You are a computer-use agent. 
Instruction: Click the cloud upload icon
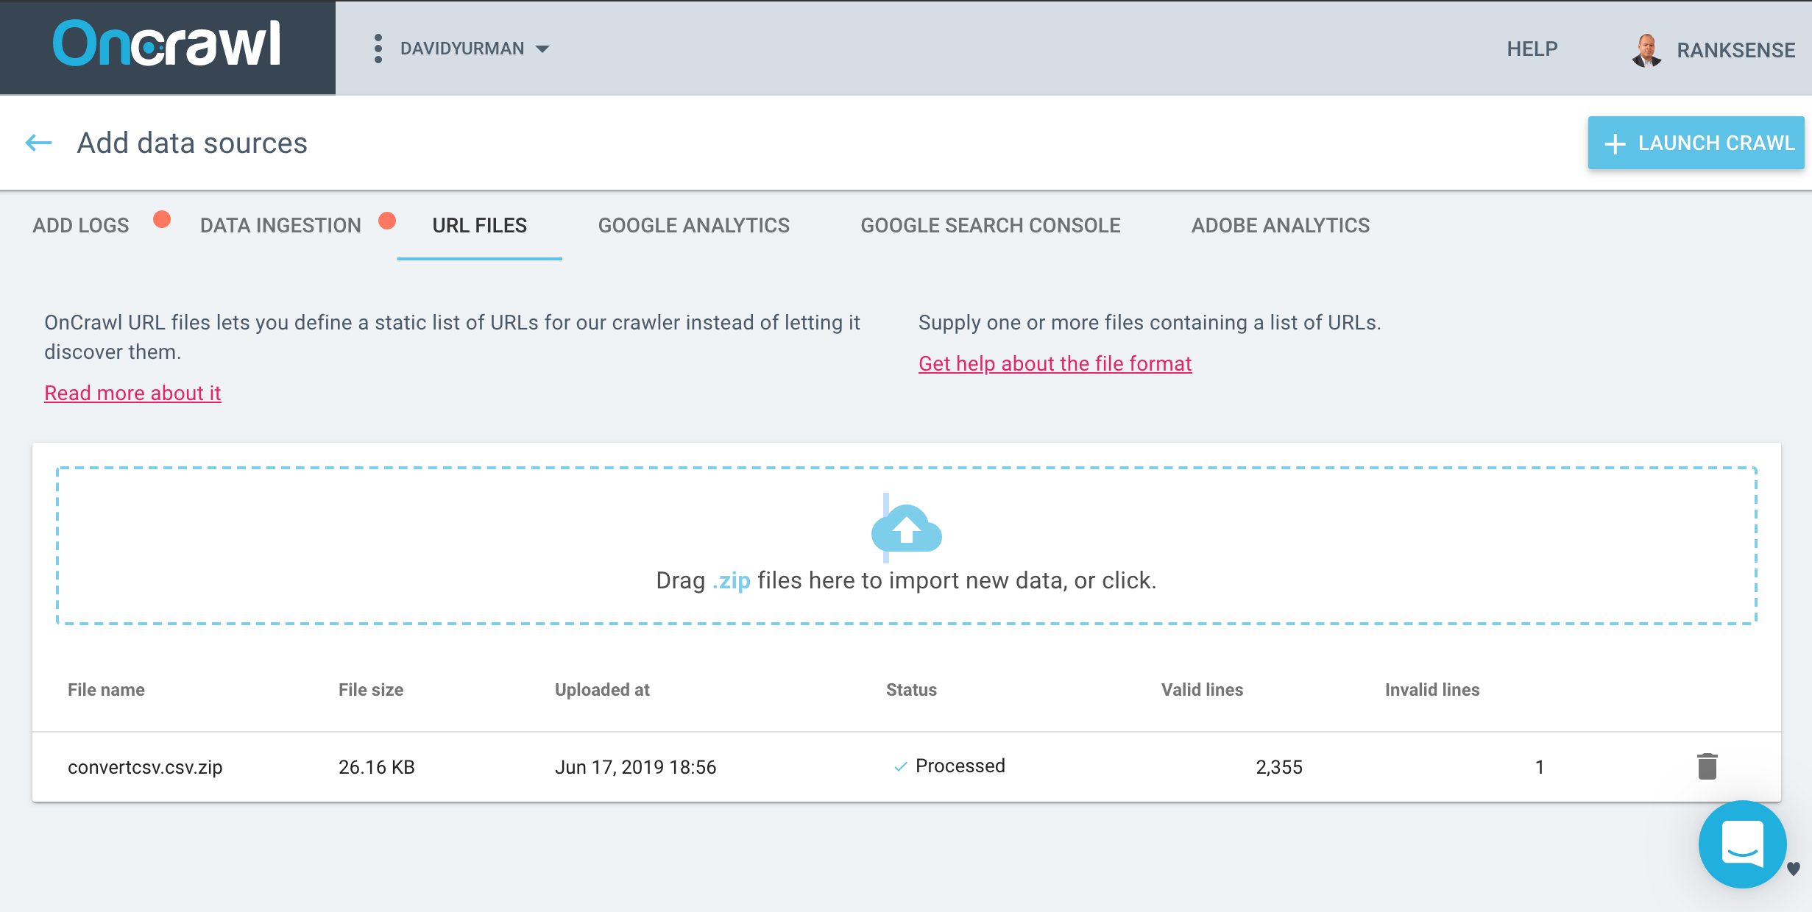[906, 528]
